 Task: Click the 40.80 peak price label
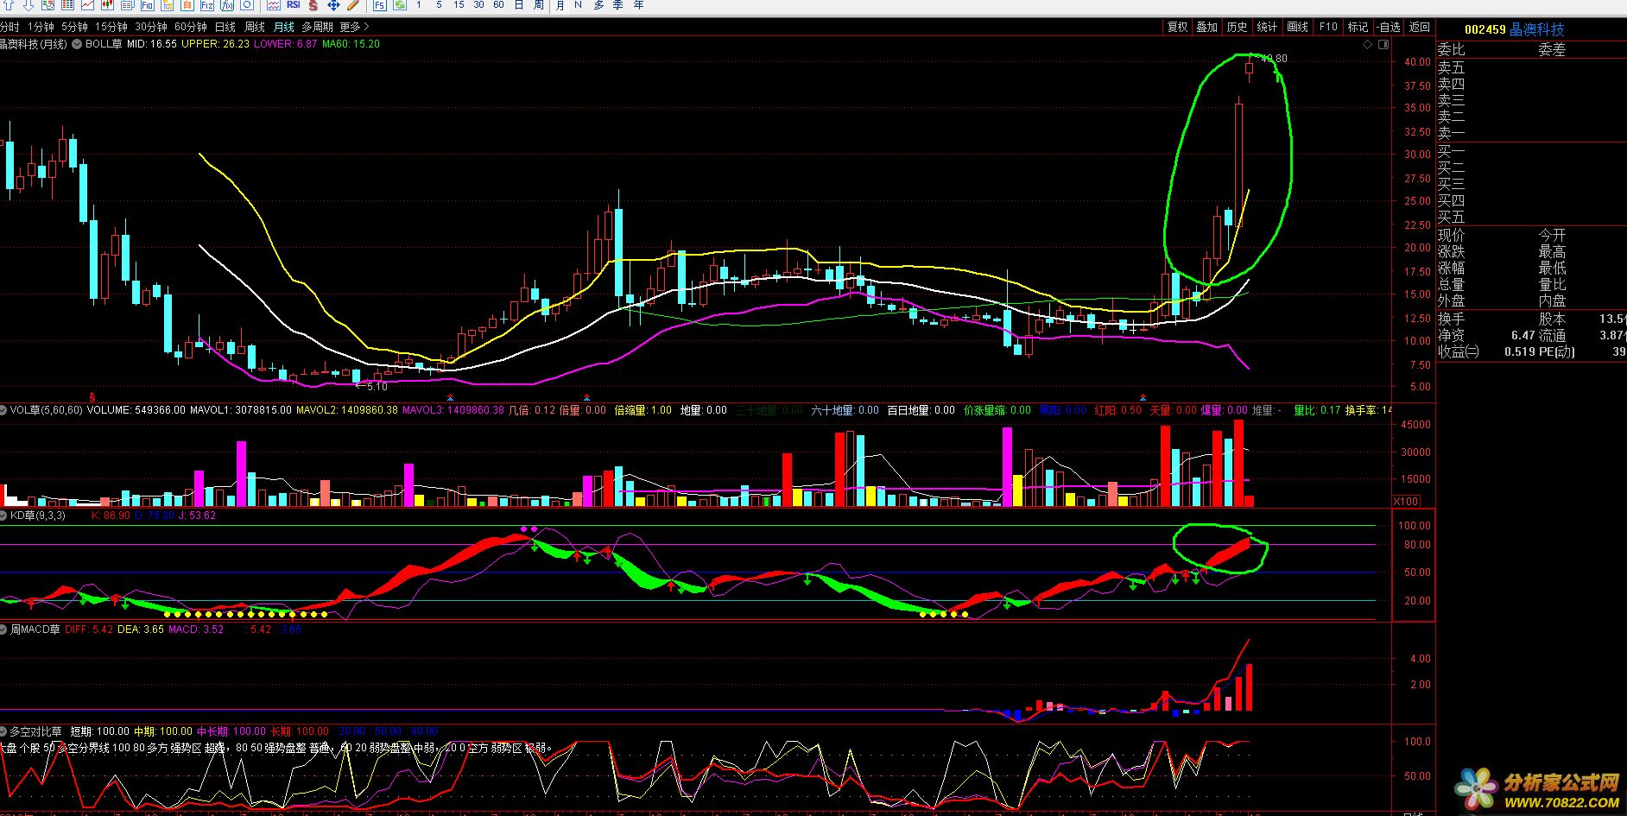(x=1274, y=59)
